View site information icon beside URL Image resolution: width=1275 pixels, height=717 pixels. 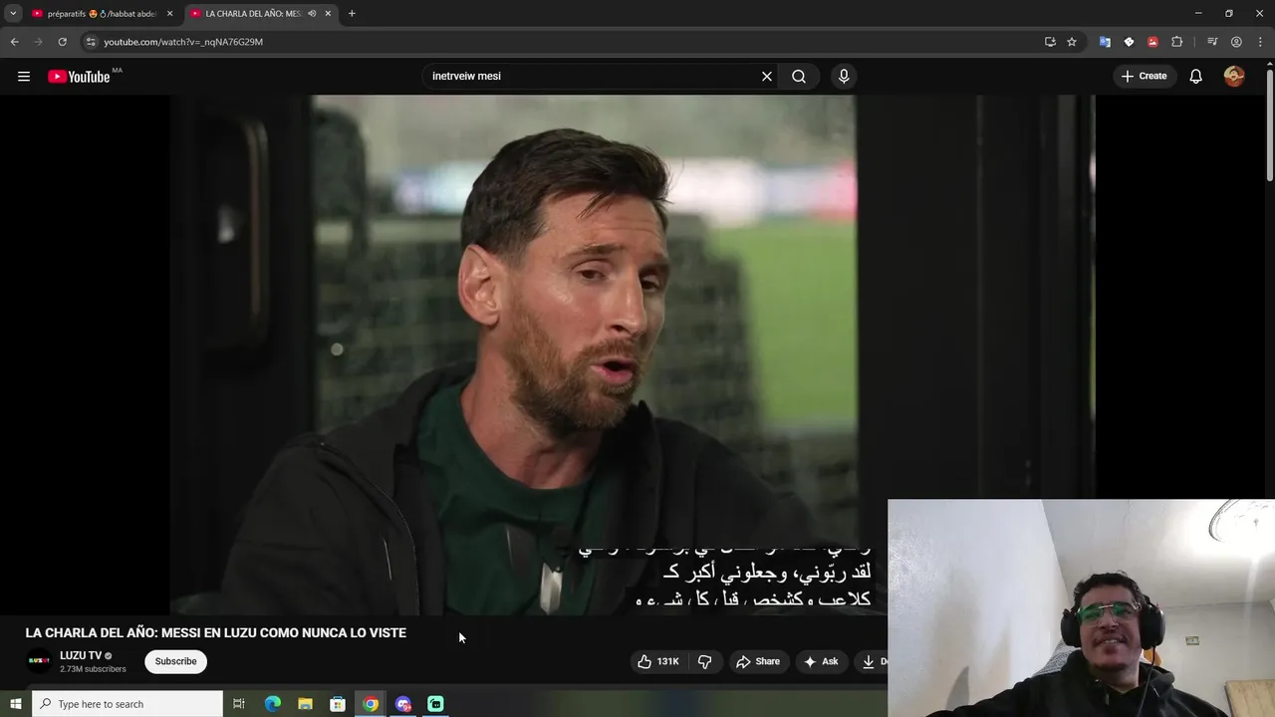[x=91, y=42]
